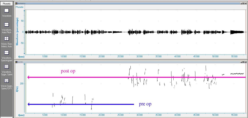This screenshot has width=248, height=118.
Task: Click the Raw Waveform window title icon
Action: point(17,4)
